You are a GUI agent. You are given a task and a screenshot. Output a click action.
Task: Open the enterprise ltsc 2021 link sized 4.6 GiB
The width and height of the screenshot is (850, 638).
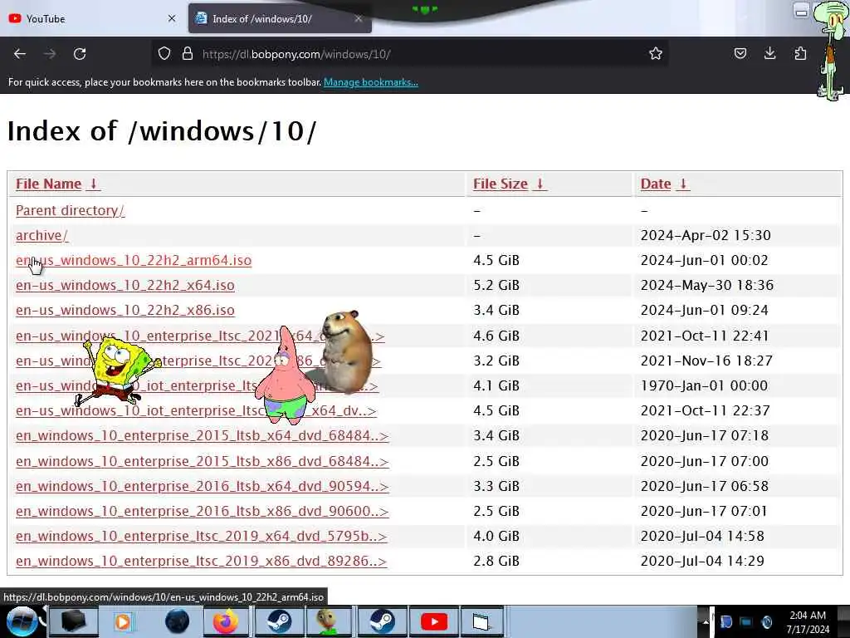click(200, 336)
